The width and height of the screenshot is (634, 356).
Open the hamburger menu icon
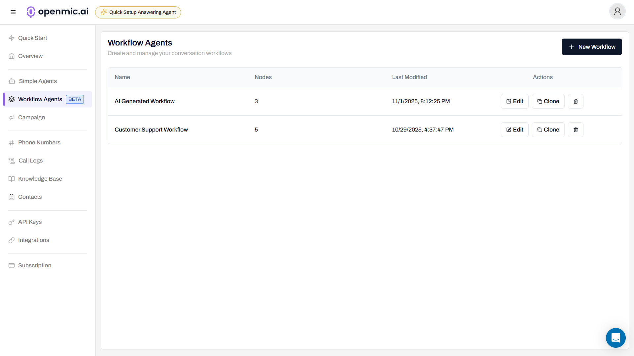13,12
